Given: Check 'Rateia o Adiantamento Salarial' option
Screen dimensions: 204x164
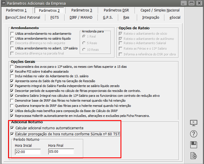Looking at the screenshot, I should (121, 44).
